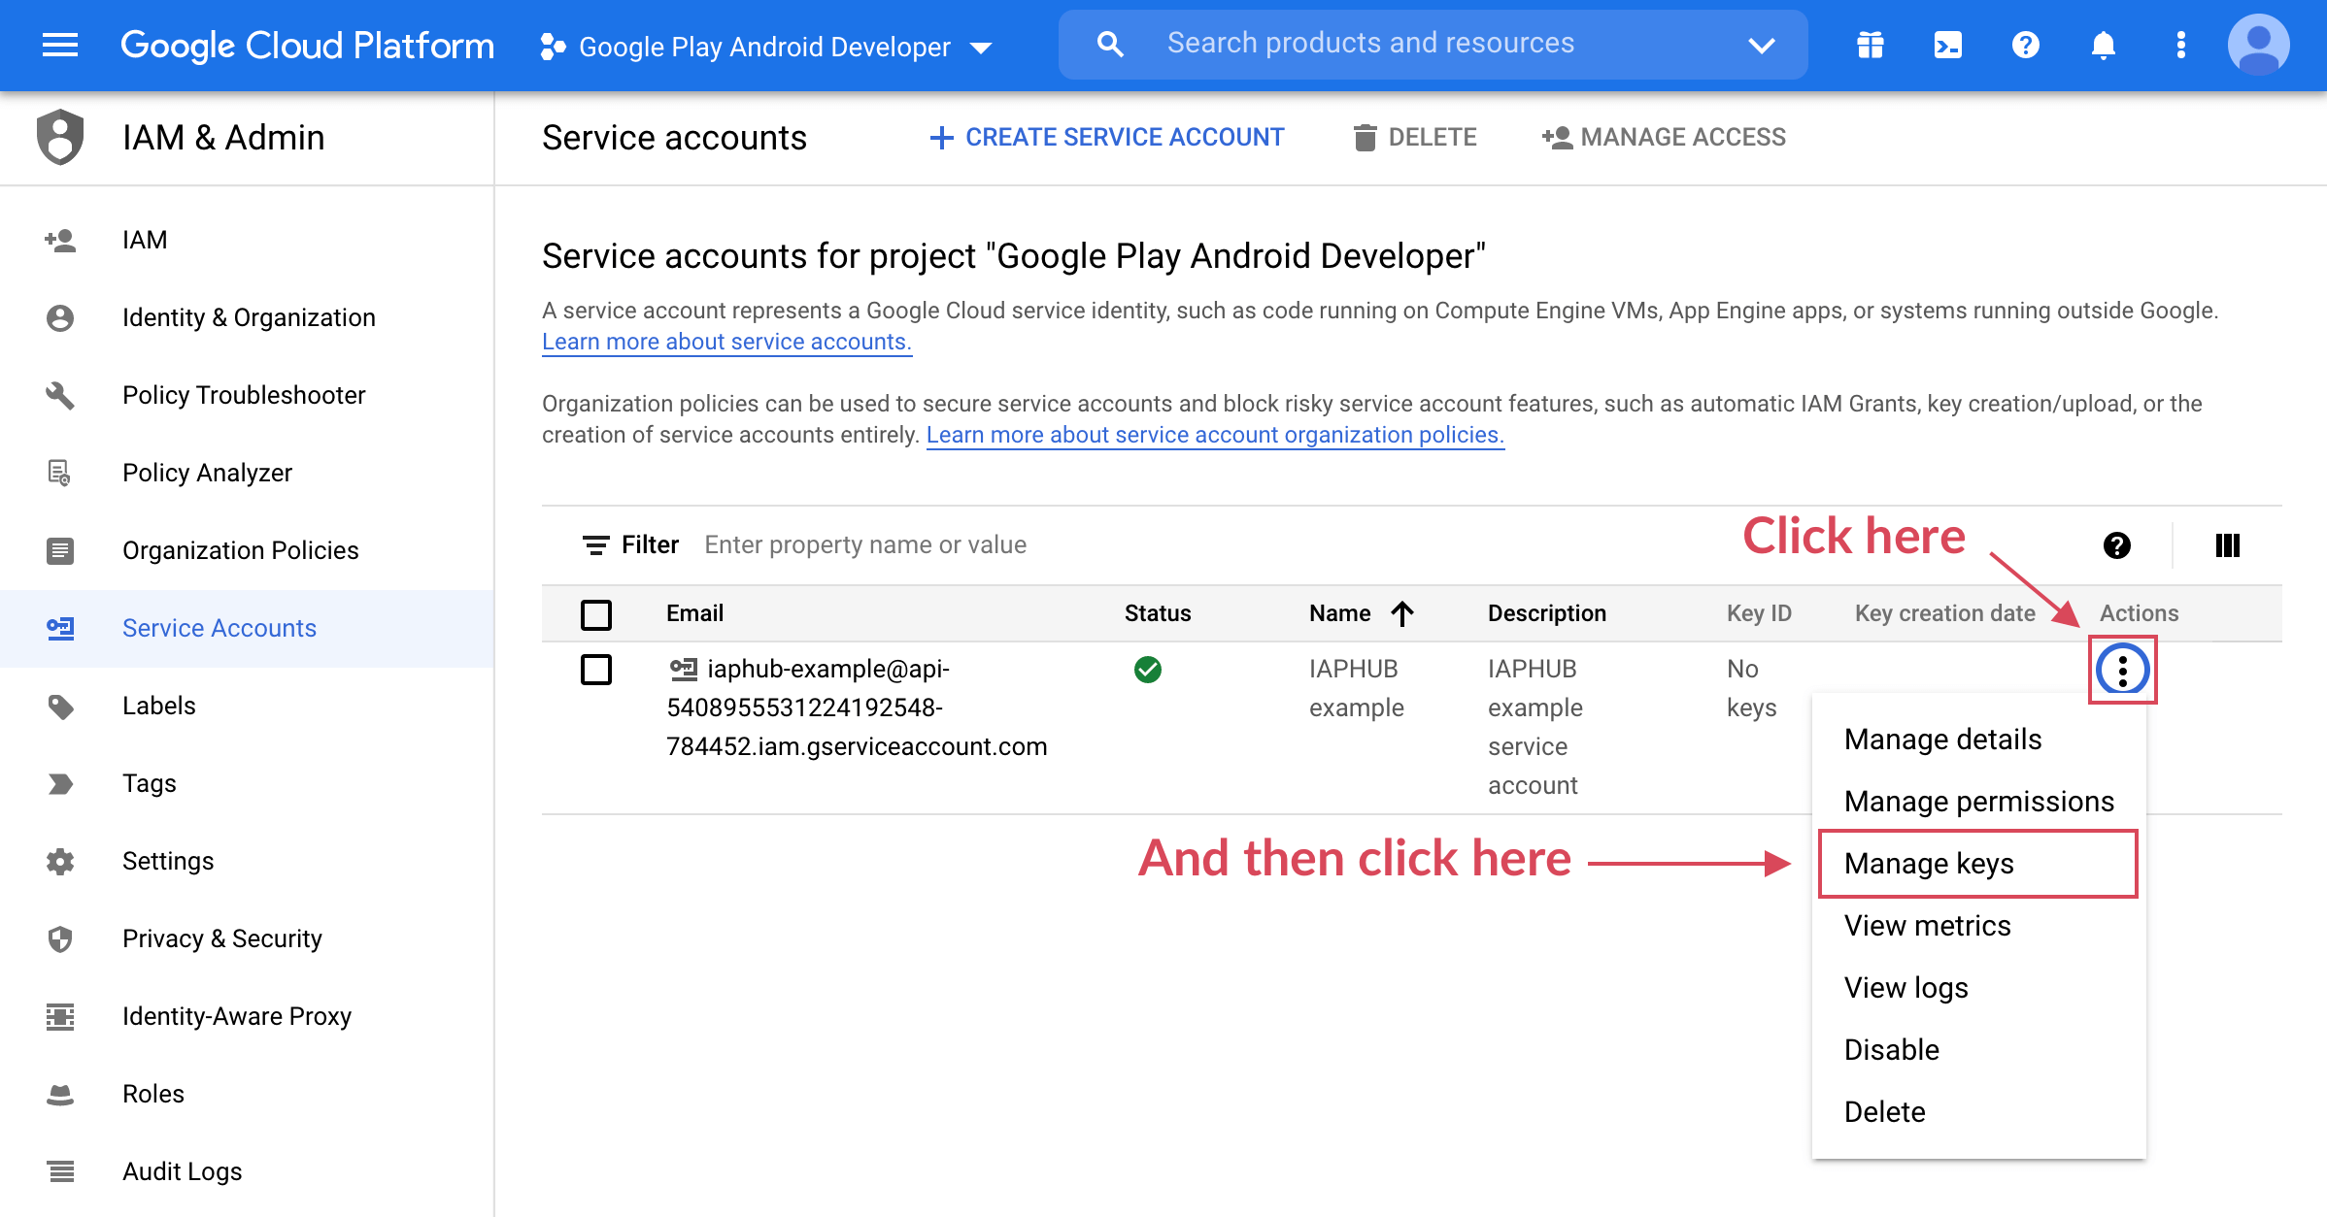Check the iaphub-example service account row
This screenshot has width=2327, height=1217.
pyautogui.click(x=596, y=670)
